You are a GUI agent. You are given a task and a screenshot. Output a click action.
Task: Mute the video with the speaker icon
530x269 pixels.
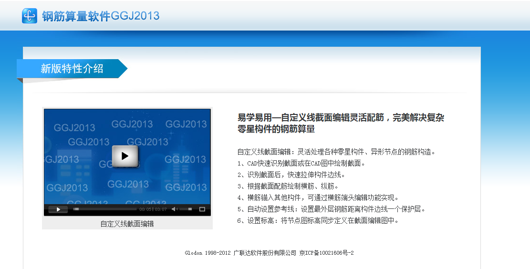click(175, 209)
